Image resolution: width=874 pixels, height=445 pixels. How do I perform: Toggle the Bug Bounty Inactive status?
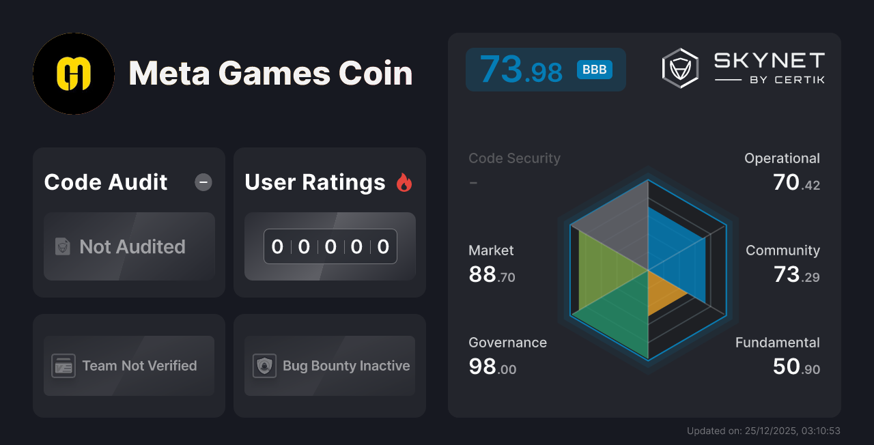coord(329,366)
